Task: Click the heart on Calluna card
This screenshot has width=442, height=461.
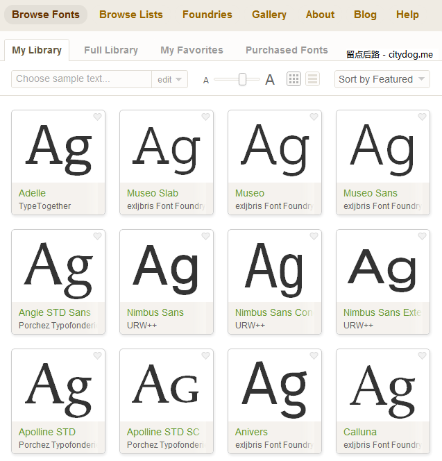Action: (423, 355)
